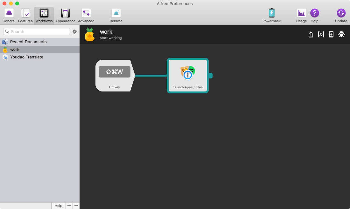Image resolution: width=350 pixels, height=209 pixels.
Task: Select the Youdao Translate workflow
Action: coord(40,57)
